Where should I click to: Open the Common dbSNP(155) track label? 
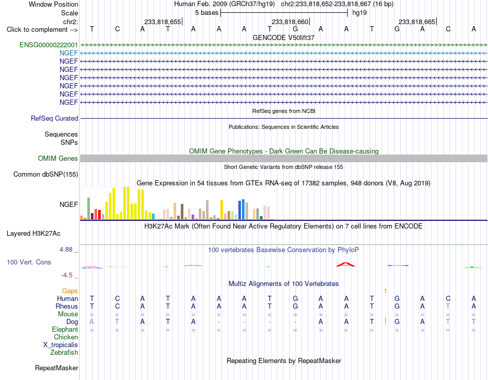(46, 174)
